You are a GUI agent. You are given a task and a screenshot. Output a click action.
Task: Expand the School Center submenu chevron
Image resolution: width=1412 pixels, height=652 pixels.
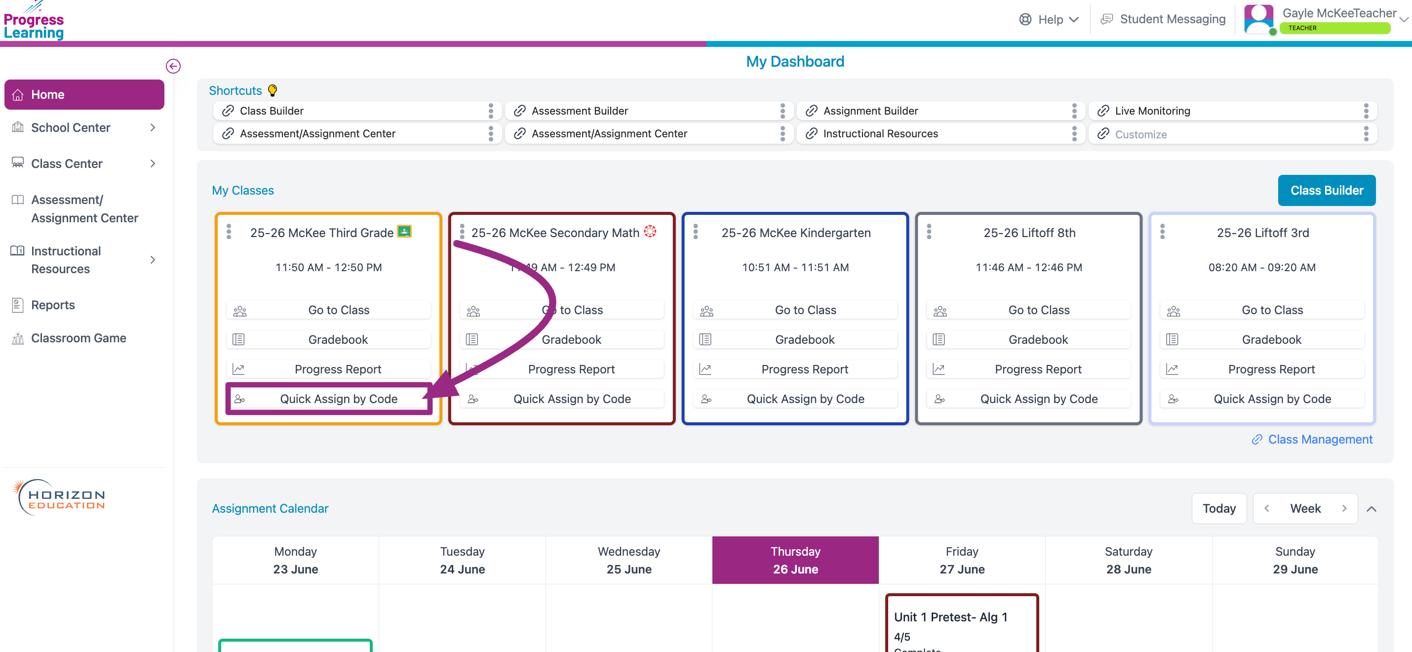click(x=153, y=128)
